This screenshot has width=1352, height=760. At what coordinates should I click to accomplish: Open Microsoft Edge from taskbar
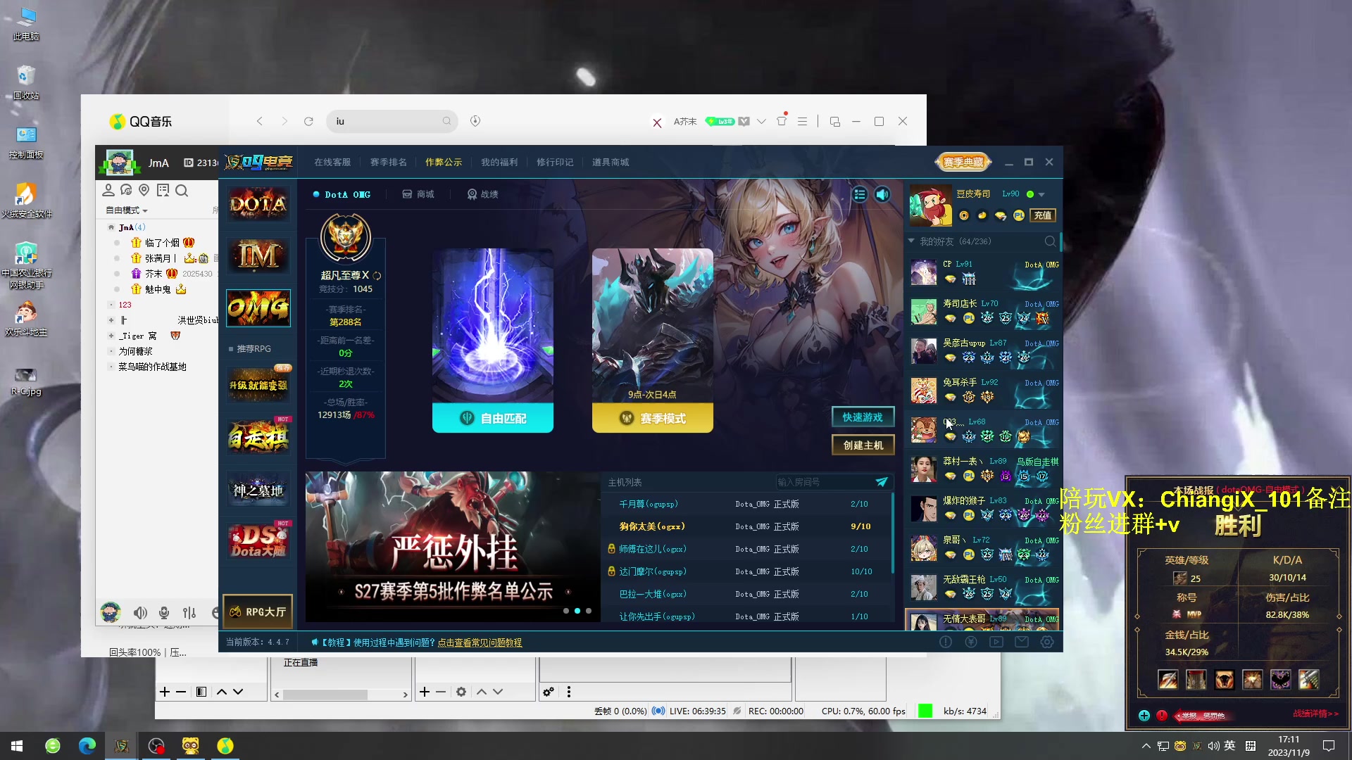pyautogui.click(x=87, y=746)
